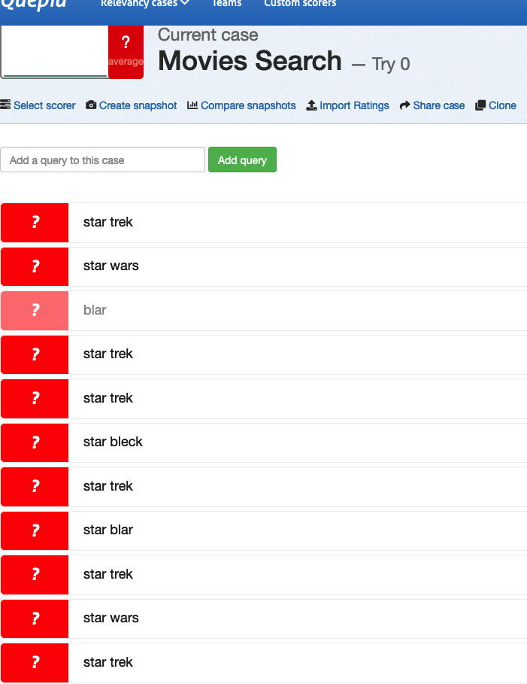
Task: Click the bar chart icon for Compare snapshots
Action: coord(192,105)
